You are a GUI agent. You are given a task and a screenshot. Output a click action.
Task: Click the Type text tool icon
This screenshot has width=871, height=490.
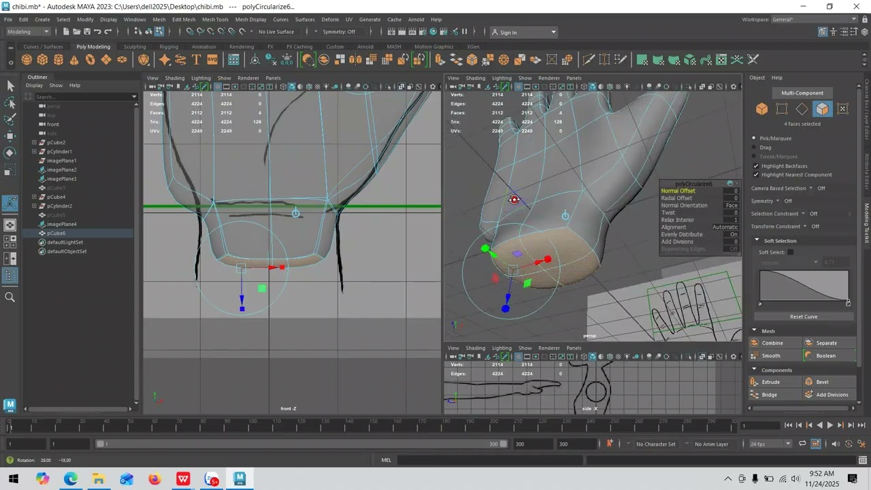196,60
